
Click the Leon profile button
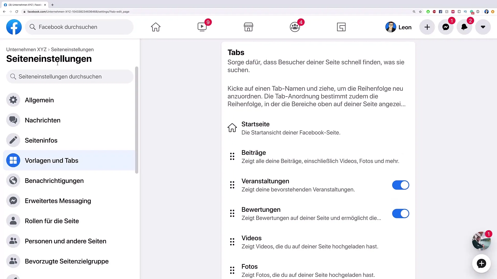[398, 27]
